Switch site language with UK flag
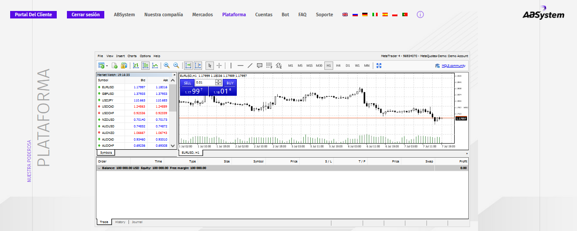The width and height of the screenshot is (577, 231). click(345, 14)
